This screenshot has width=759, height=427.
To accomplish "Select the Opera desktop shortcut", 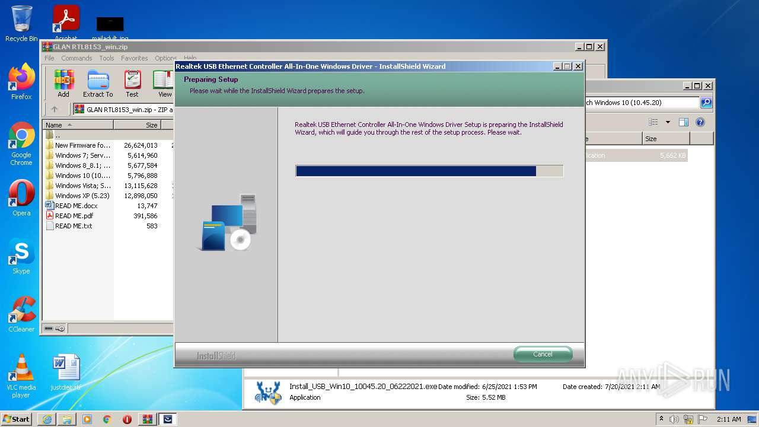I will (21, 198).
